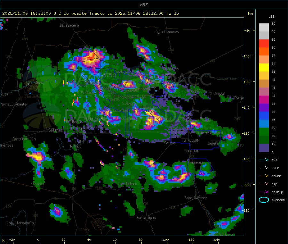This screenshot has height=244, width=288.
Task: Click the cyan 'current' ellipse legend icon
Action: [x=264, y=200]
